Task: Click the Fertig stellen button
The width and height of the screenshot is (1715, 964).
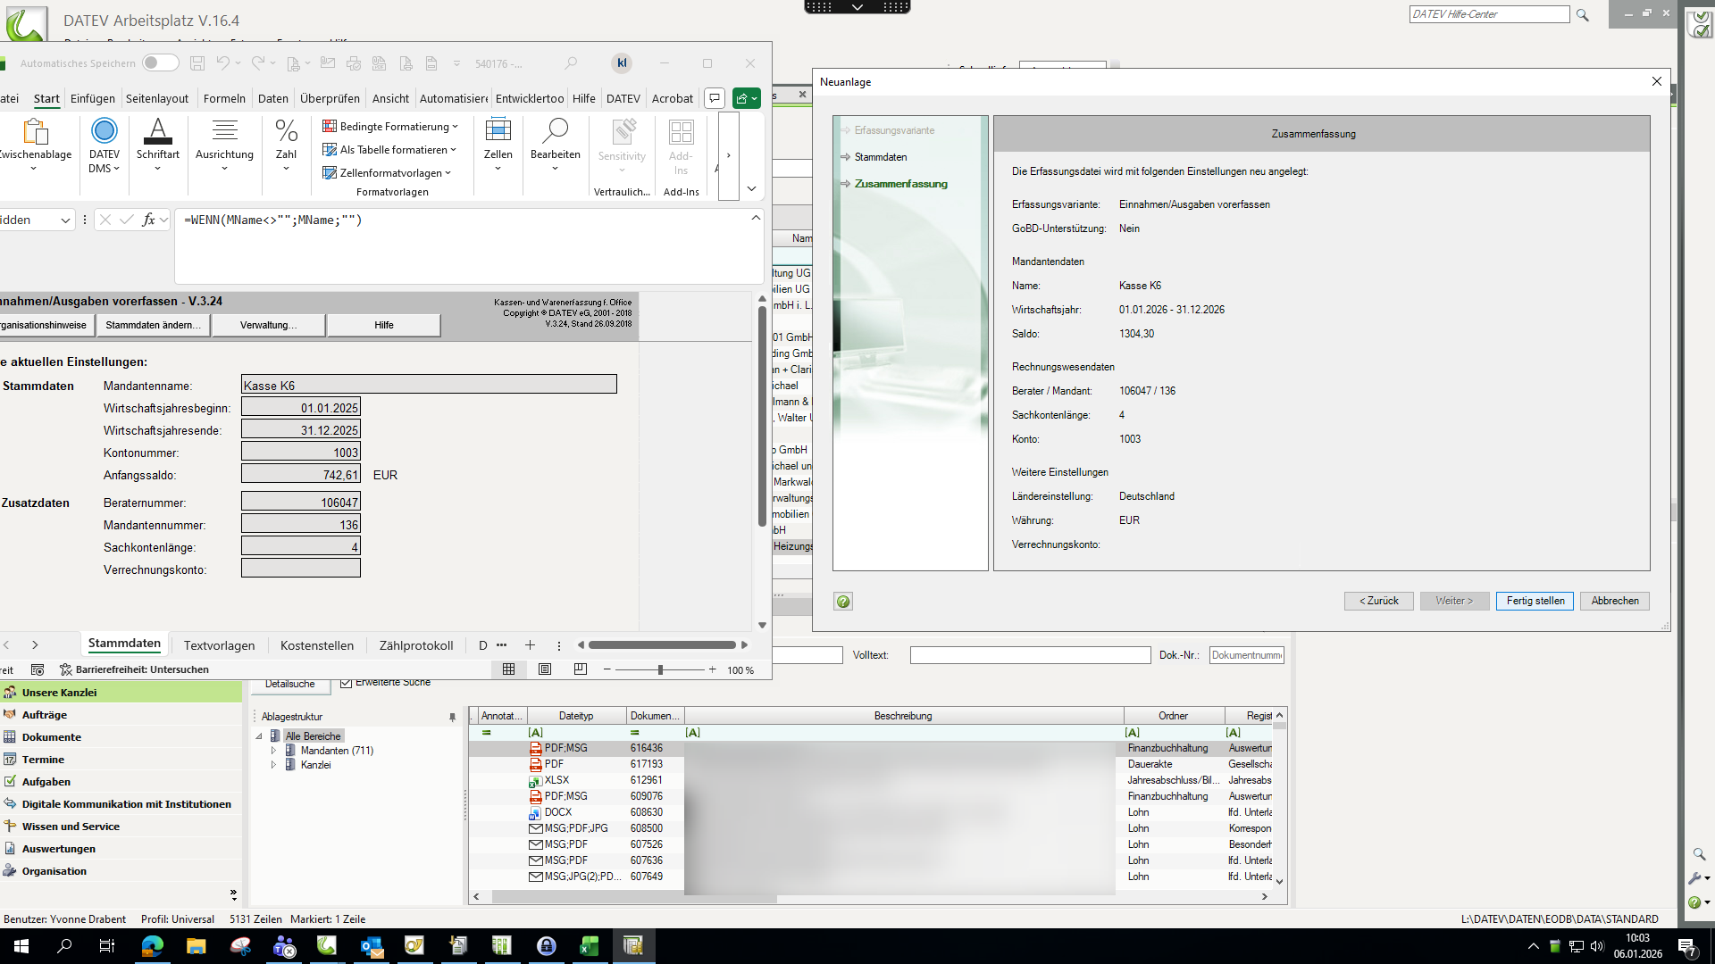Action: [x=1535, y=601]
